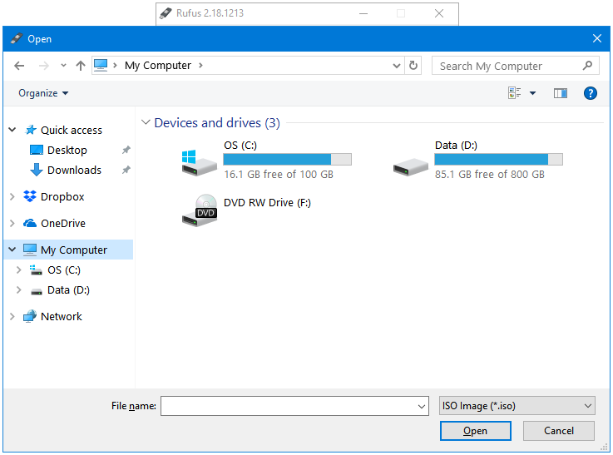Toggle the preview pane icon
This screenshot has width=613, height=455.
click(x=561, y=93)
